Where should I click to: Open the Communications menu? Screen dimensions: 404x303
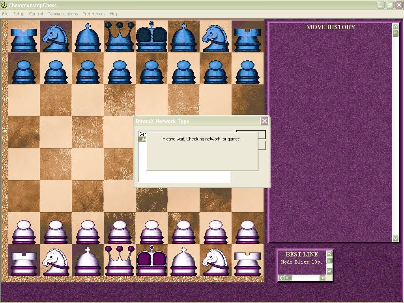(x=62, y=14)
